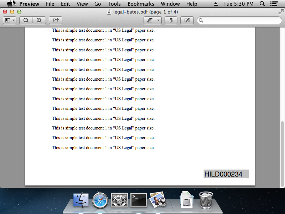Image resolution: width=285 pixels, height=214 pixels.
Task: Open Preview from the Dock
Action: (158, 200)
